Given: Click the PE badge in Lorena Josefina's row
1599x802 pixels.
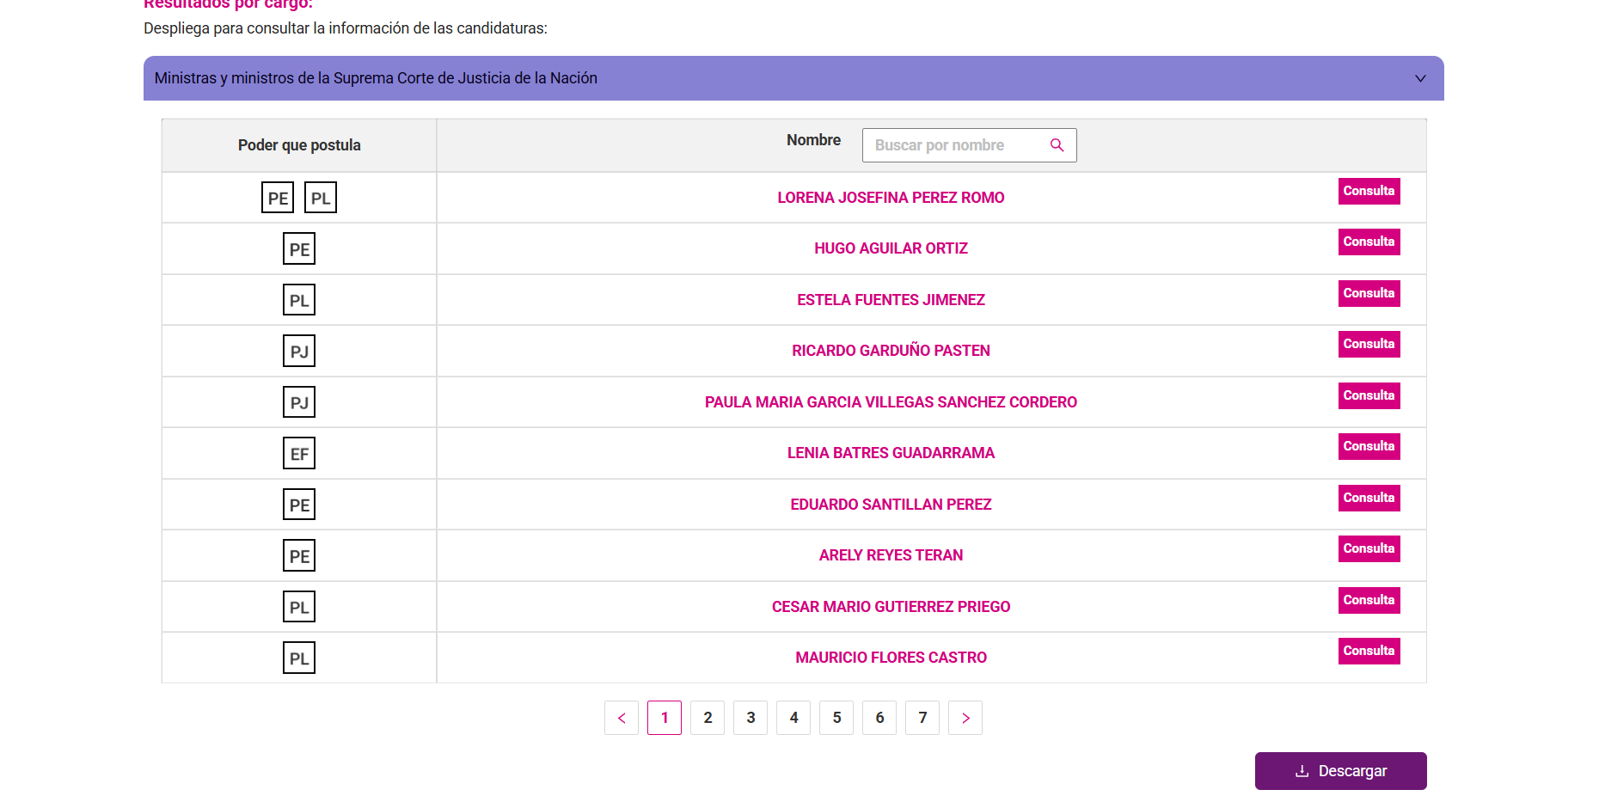Looking at the screenshot, I should coord(278,198).
